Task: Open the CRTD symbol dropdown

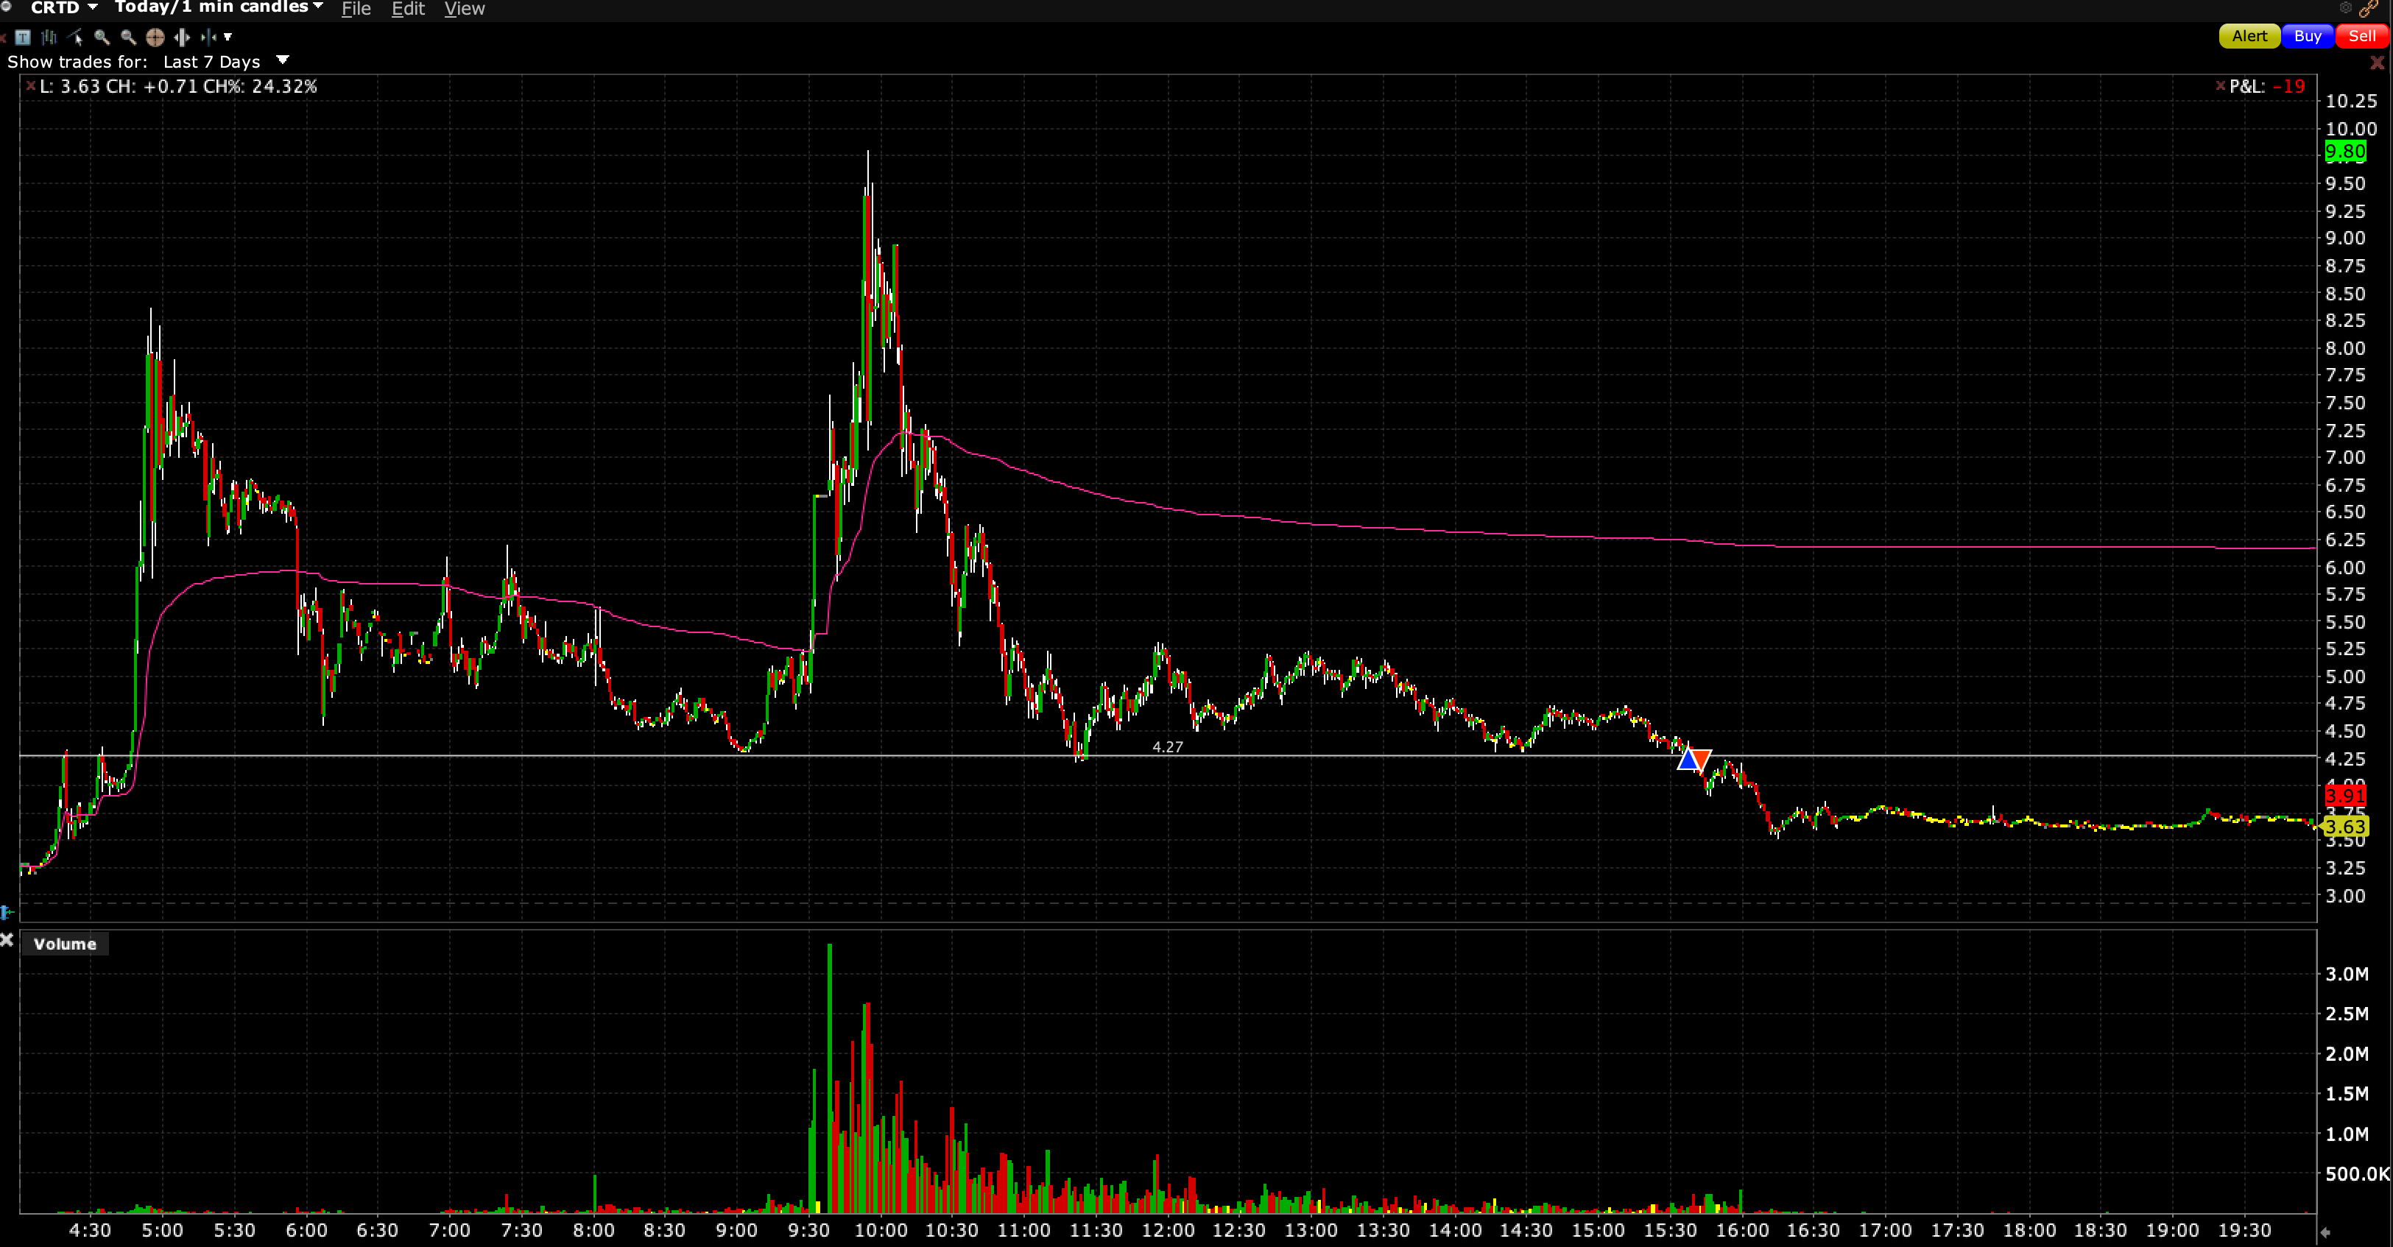Action: pos(93,7)
